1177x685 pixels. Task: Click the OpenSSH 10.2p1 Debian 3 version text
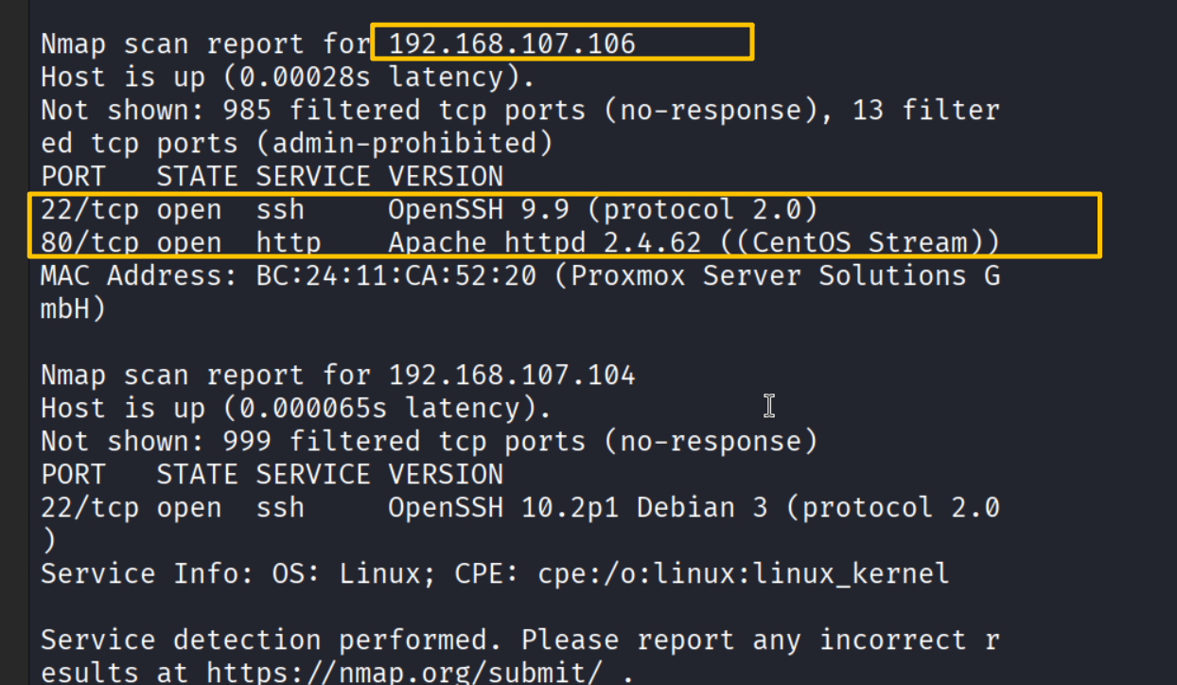pos(587,507)
